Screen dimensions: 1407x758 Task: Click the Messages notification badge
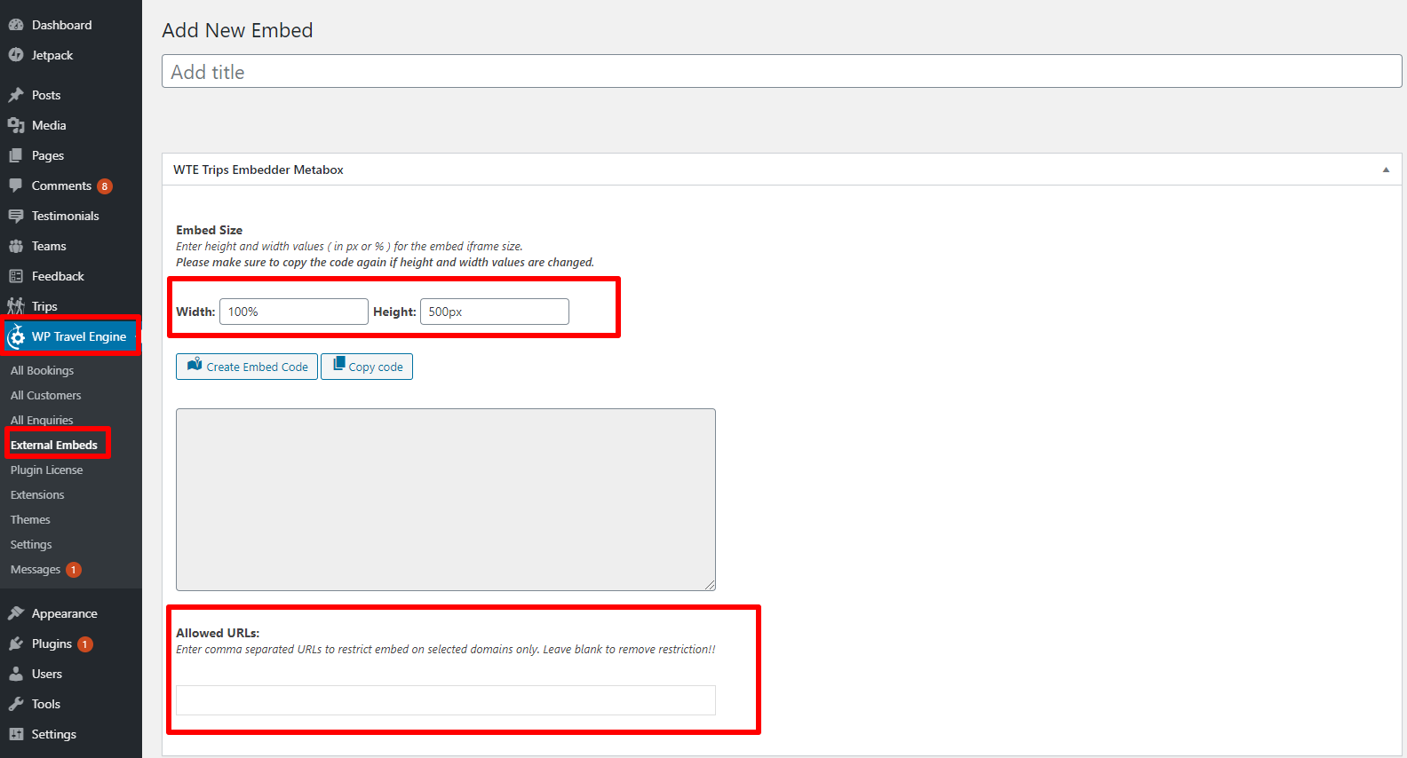74,570
